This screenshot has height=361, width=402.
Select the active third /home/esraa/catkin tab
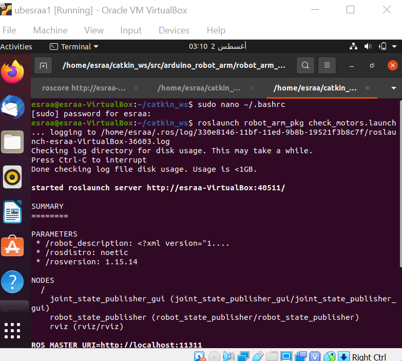click(x=315, y=88)
